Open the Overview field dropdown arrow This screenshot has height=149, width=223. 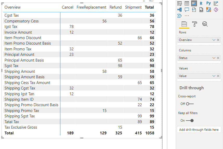pos(214,40)
